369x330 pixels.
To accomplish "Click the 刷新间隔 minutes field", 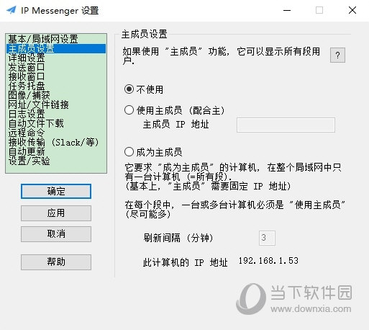I will click(267, 238).
